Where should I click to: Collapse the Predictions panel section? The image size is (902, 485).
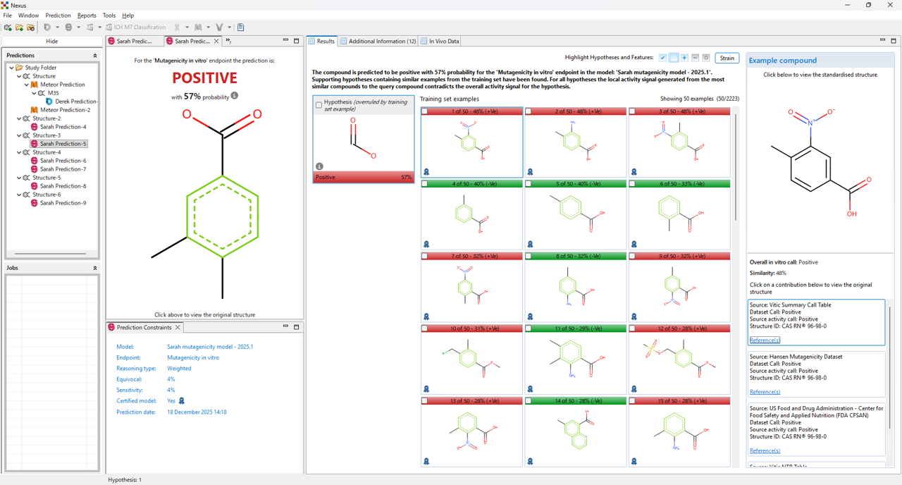point(95,55)
